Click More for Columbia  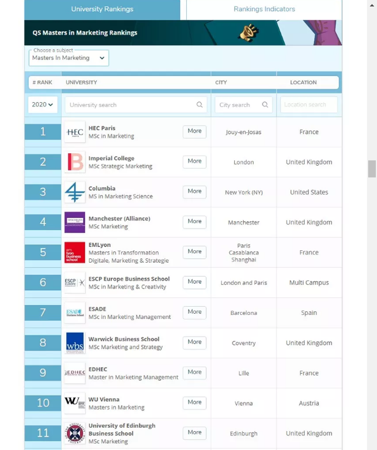[194, 192]
